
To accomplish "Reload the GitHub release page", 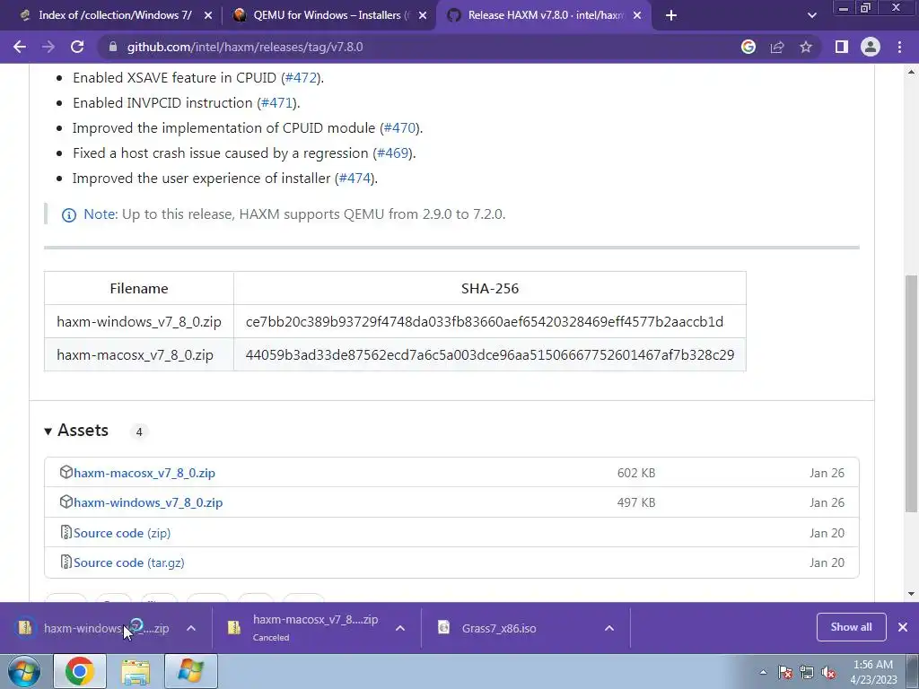I will (77, 47).
